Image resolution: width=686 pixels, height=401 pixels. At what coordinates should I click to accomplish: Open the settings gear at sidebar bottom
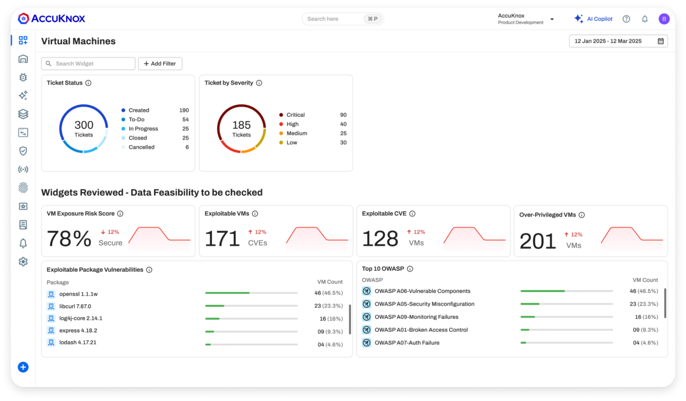point(23,262)
